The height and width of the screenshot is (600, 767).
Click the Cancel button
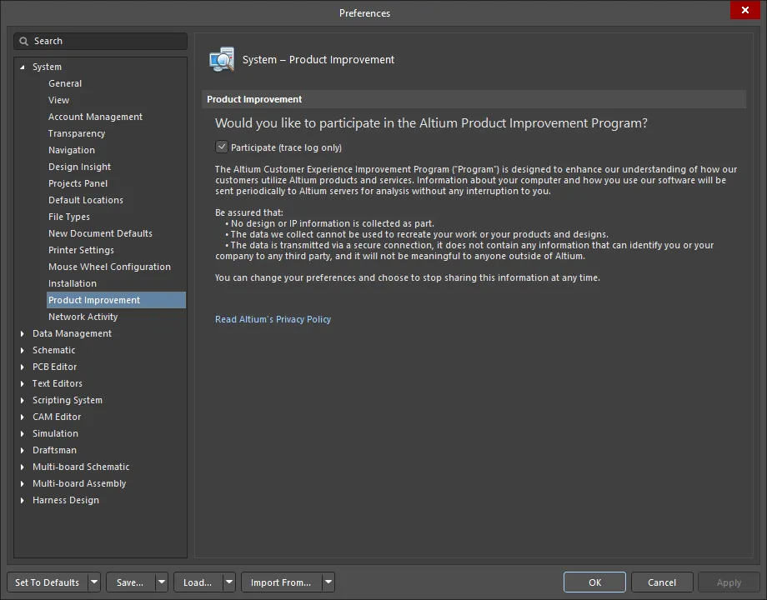(662, 582)
